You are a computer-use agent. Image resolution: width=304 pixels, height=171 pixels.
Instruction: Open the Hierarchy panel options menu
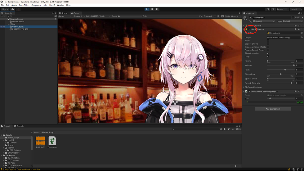click(x=56, y=13)
